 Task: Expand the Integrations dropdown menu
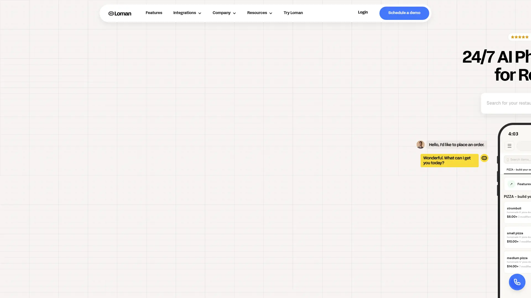click(x=187, y=13)
